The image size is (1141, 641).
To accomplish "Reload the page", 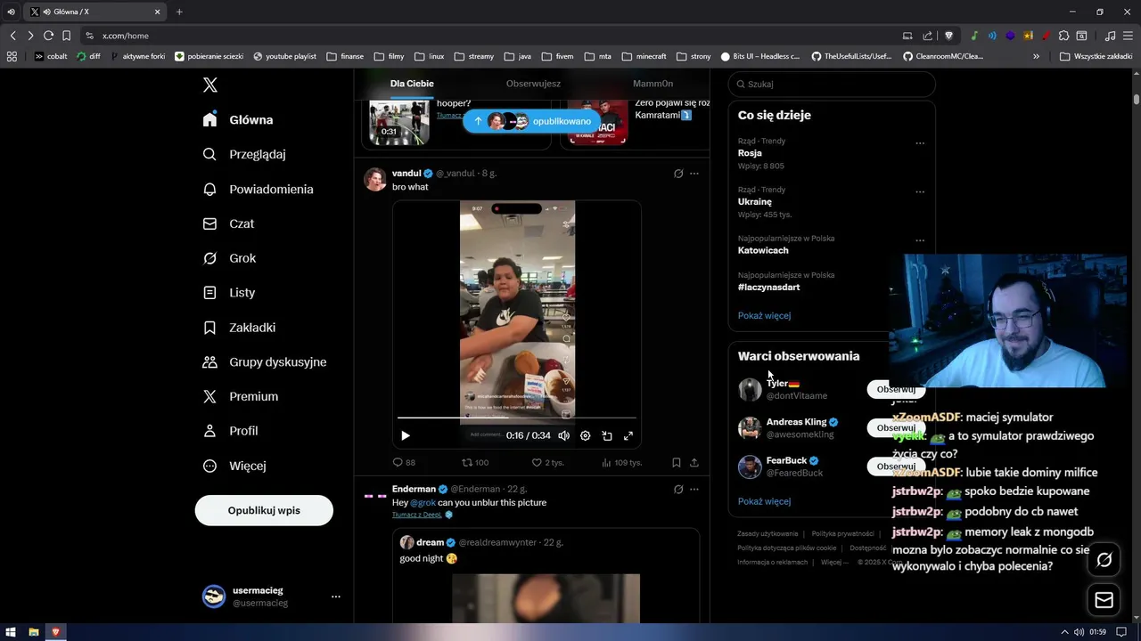I will pos(48,36).
